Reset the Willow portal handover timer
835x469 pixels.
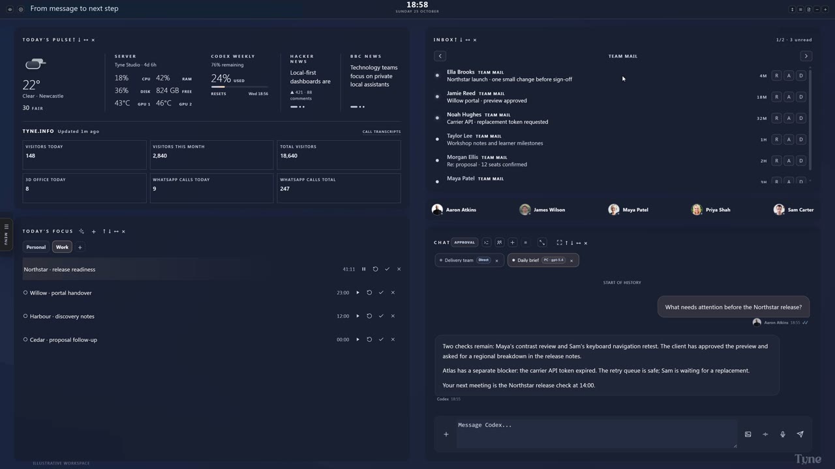[x=369, y=292]
